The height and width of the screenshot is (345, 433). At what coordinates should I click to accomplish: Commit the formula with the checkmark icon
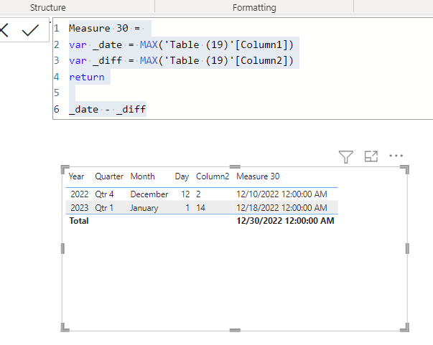pyautogui.click(x=30, y=30)
